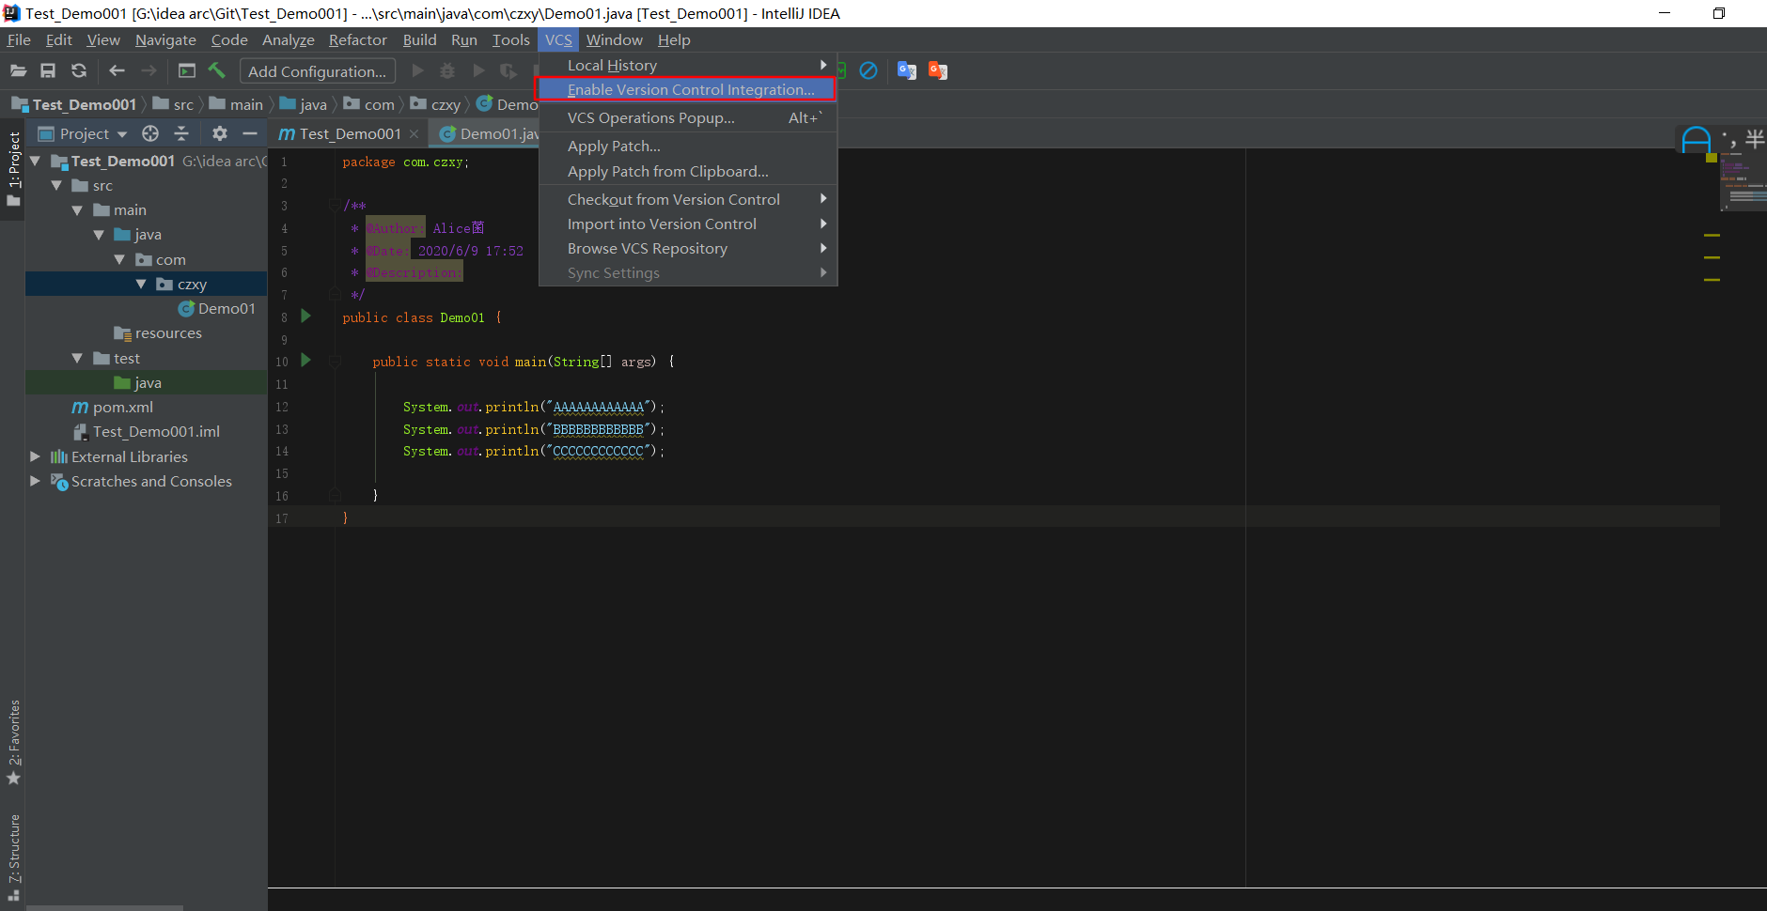Expand Scratches and Consoles node
The height and width of the screenshot is (911, 1767).
click(35, 481)
